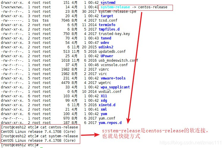Click the last empty shell prompt line
The height and width of the screenshot is (148, 224).
20,145
